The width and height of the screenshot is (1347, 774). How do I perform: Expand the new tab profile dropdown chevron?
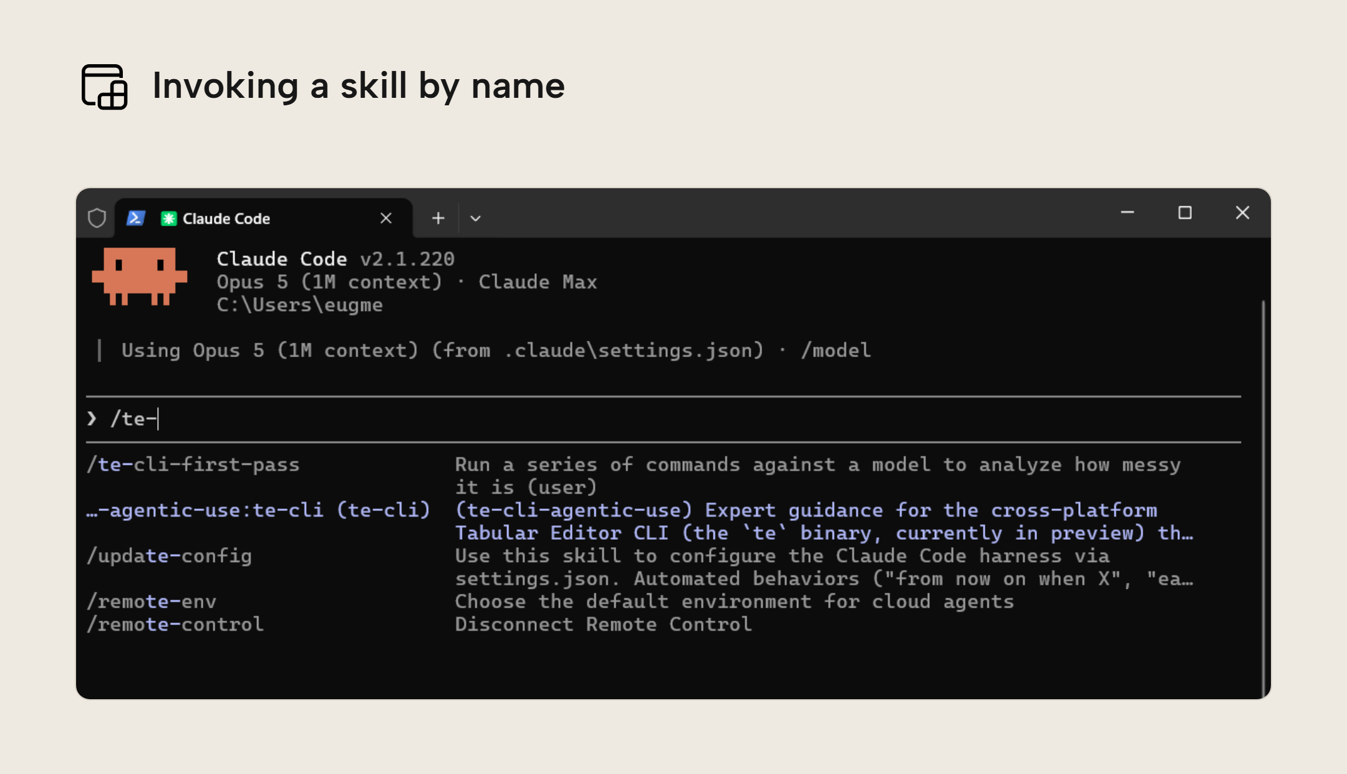tap(475, 219)
